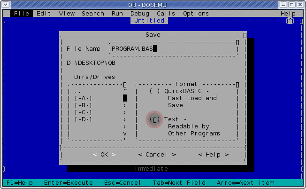This screenshot has height=189, width=306.
Task: Select drive [-C-] in Dirs/Drives list
Action: pos(84,112)
